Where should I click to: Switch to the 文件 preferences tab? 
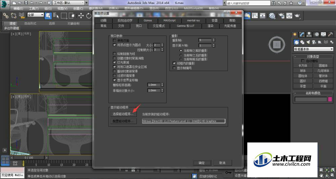pos(121,26)
